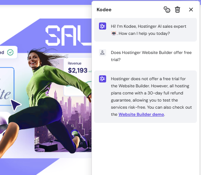Delete conversation with the trash icon
The width and height of the screenshot is (201, 175).
click(x=177, y=10)
